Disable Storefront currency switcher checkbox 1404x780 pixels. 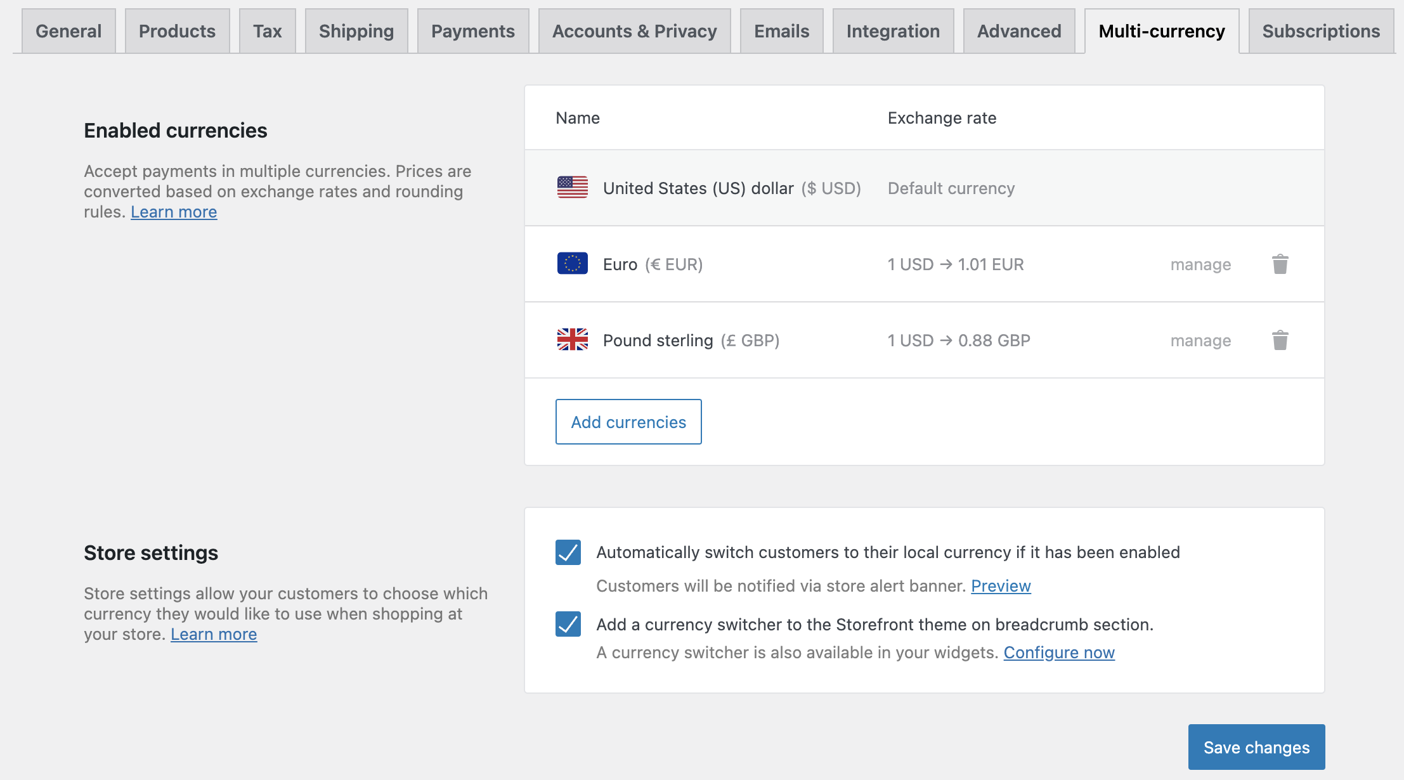tap(568, 624)
